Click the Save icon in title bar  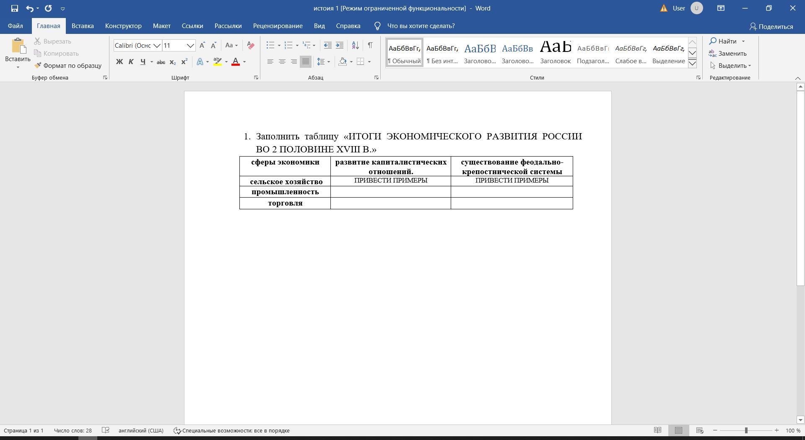(x=15, y=8)
